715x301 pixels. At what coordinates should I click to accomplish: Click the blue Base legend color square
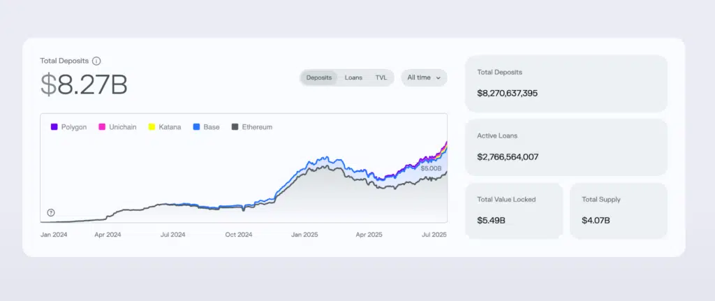197,127
